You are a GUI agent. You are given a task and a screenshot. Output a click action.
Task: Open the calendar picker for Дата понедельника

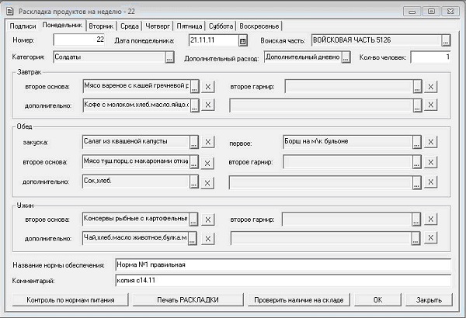click(242, 40)
